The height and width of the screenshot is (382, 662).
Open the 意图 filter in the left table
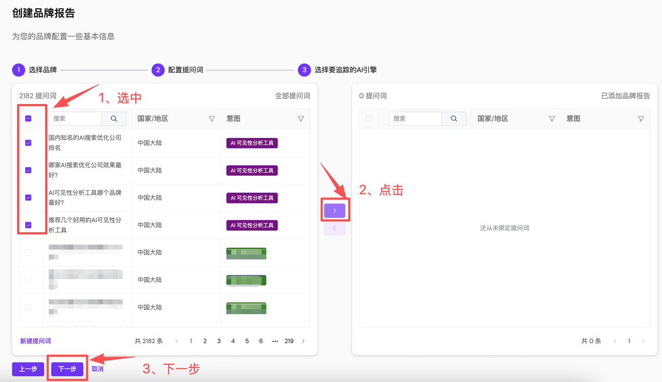pyautogui.click(x=300, y=118)
